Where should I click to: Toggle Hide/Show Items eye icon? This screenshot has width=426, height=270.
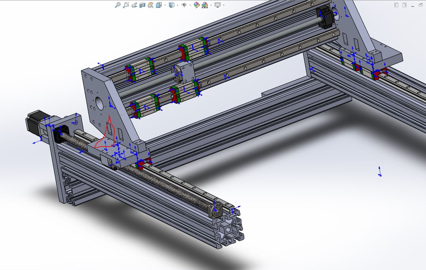coord(184,5)
